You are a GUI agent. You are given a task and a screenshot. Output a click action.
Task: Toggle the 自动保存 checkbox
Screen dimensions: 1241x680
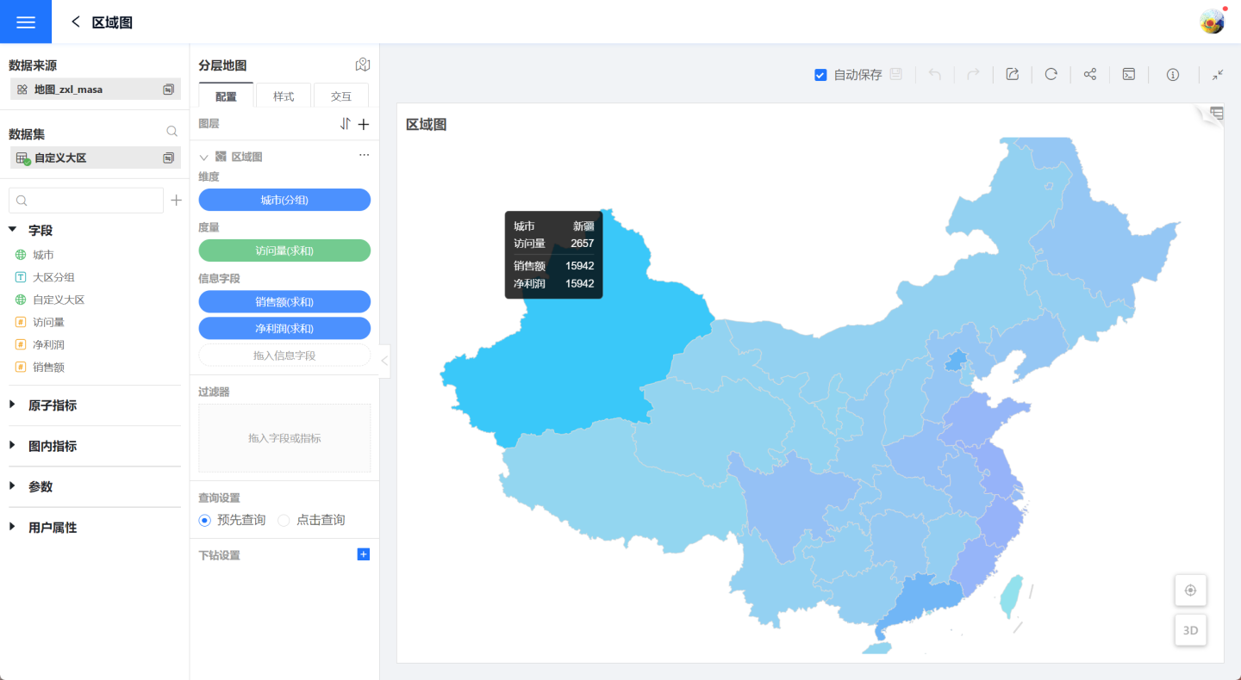820,75
